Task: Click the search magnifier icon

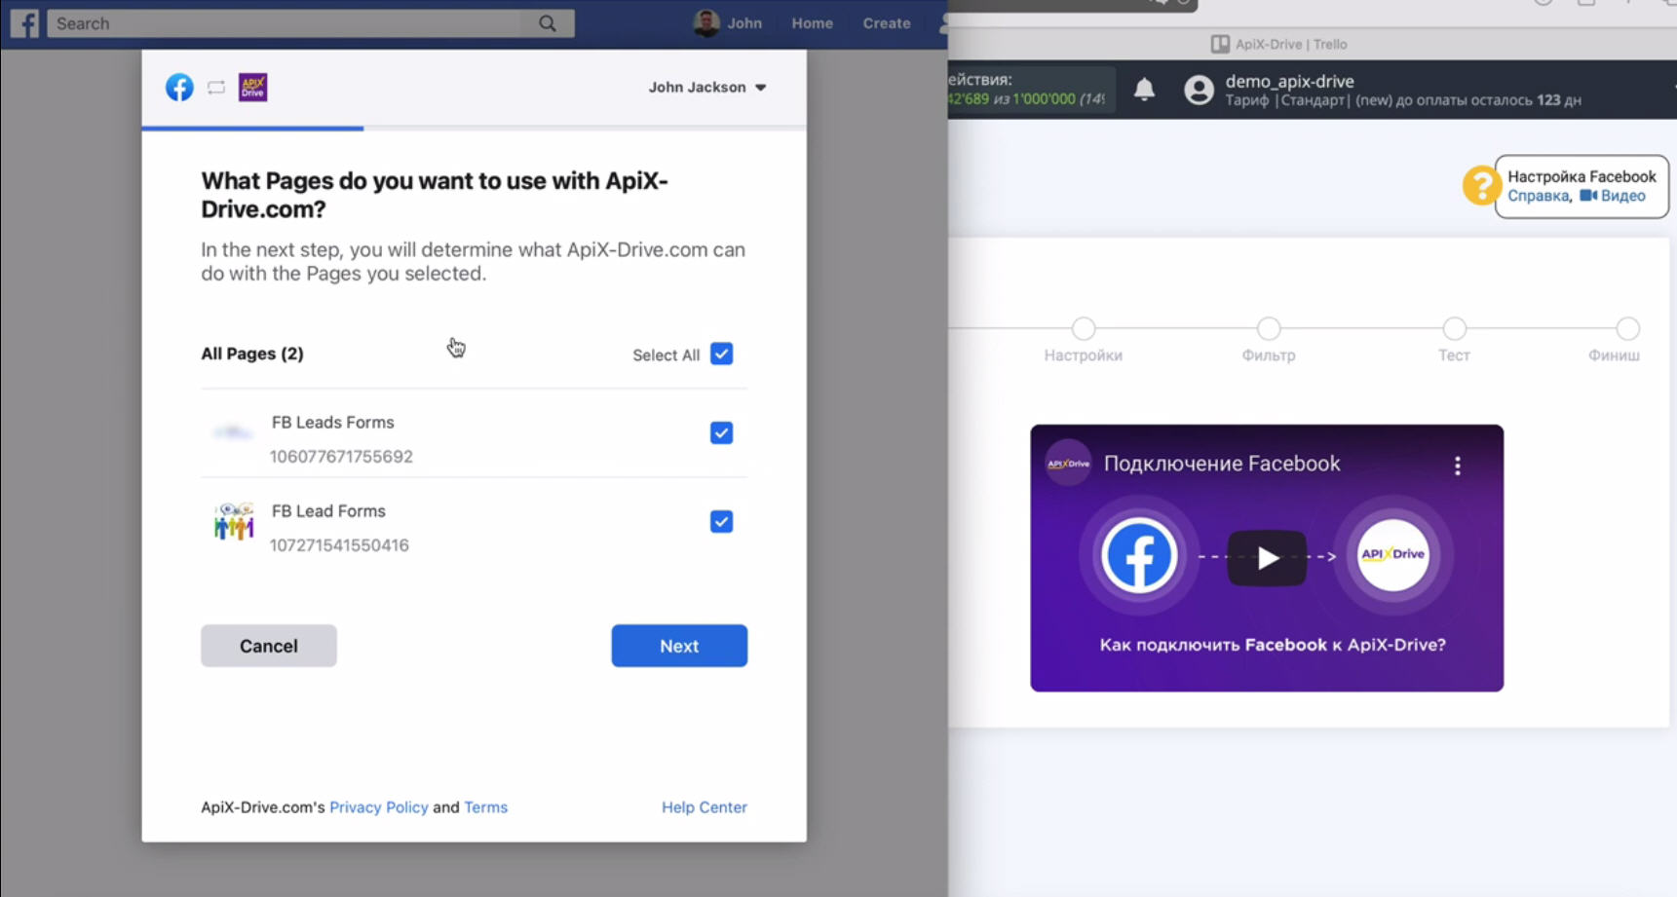Action: 548,23
